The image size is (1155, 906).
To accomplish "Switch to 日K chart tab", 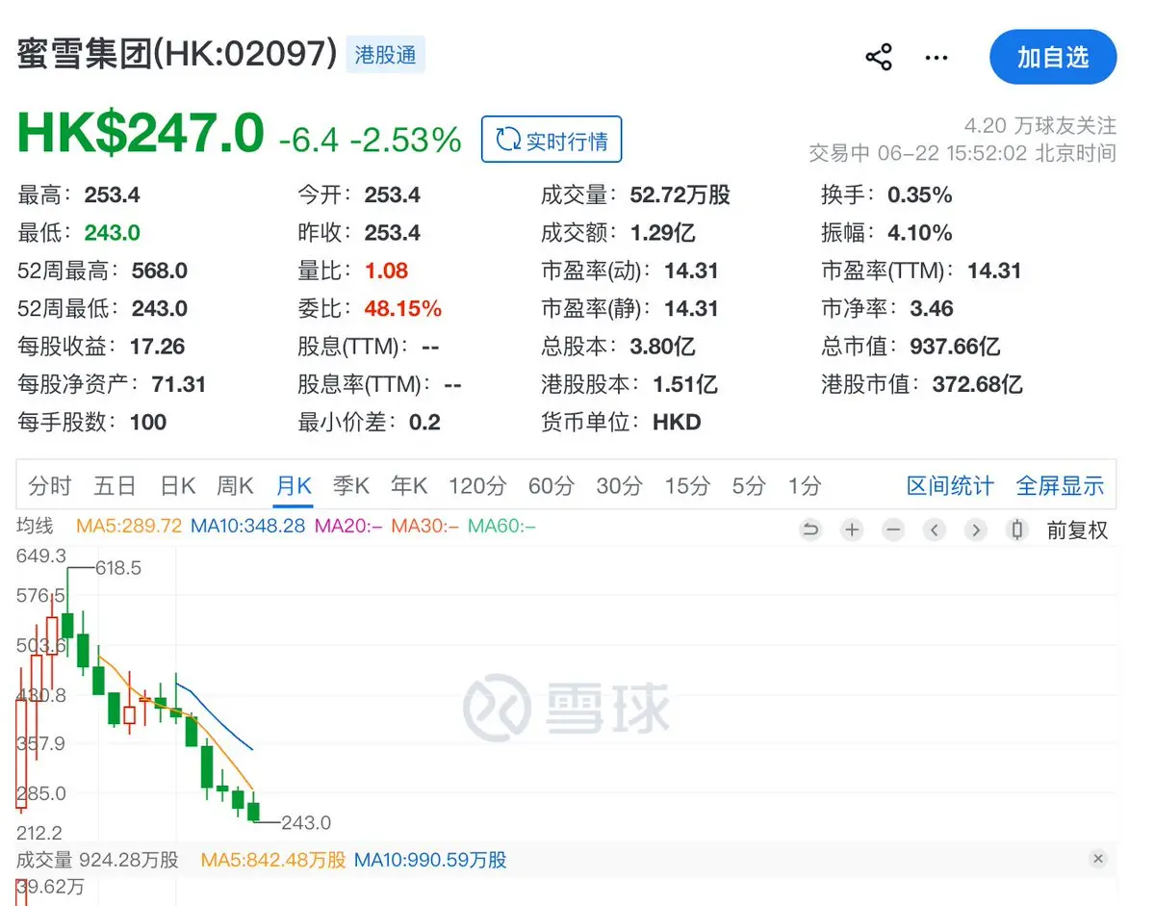I will click(178, 486).
